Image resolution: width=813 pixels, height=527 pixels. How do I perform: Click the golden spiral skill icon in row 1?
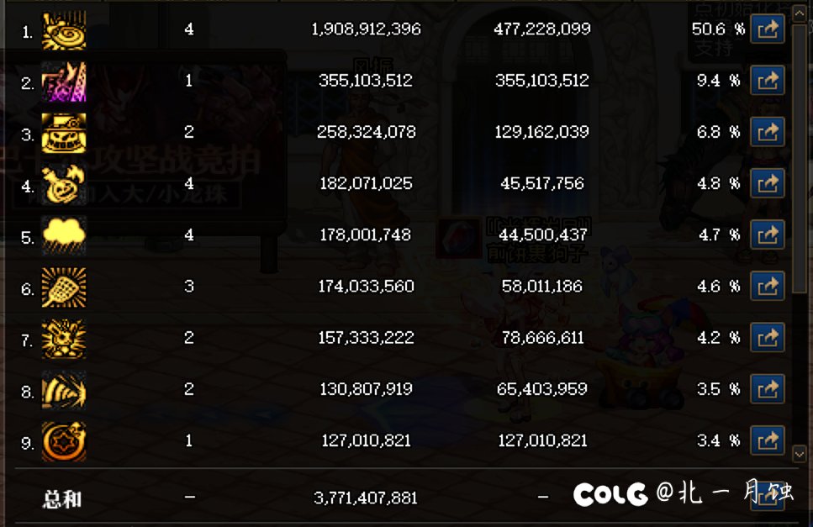point(64,31)
